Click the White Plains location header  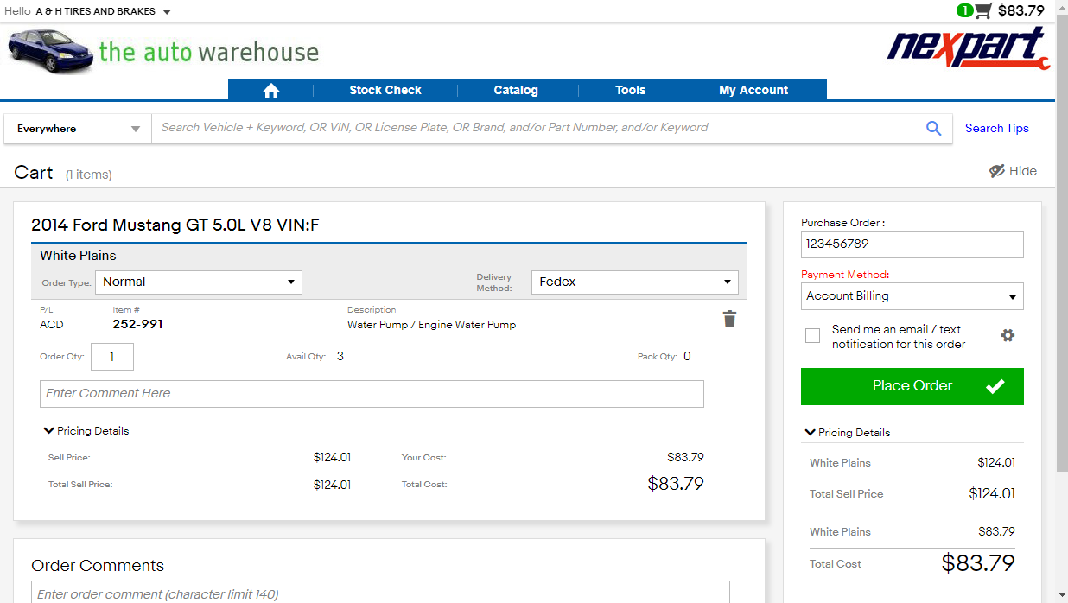click(x=78, y=256)
